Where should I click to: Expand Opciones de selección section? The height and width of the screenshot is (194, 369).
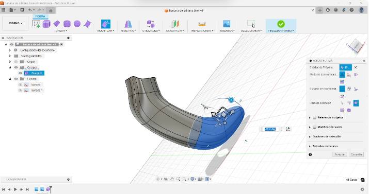point(310,136)
